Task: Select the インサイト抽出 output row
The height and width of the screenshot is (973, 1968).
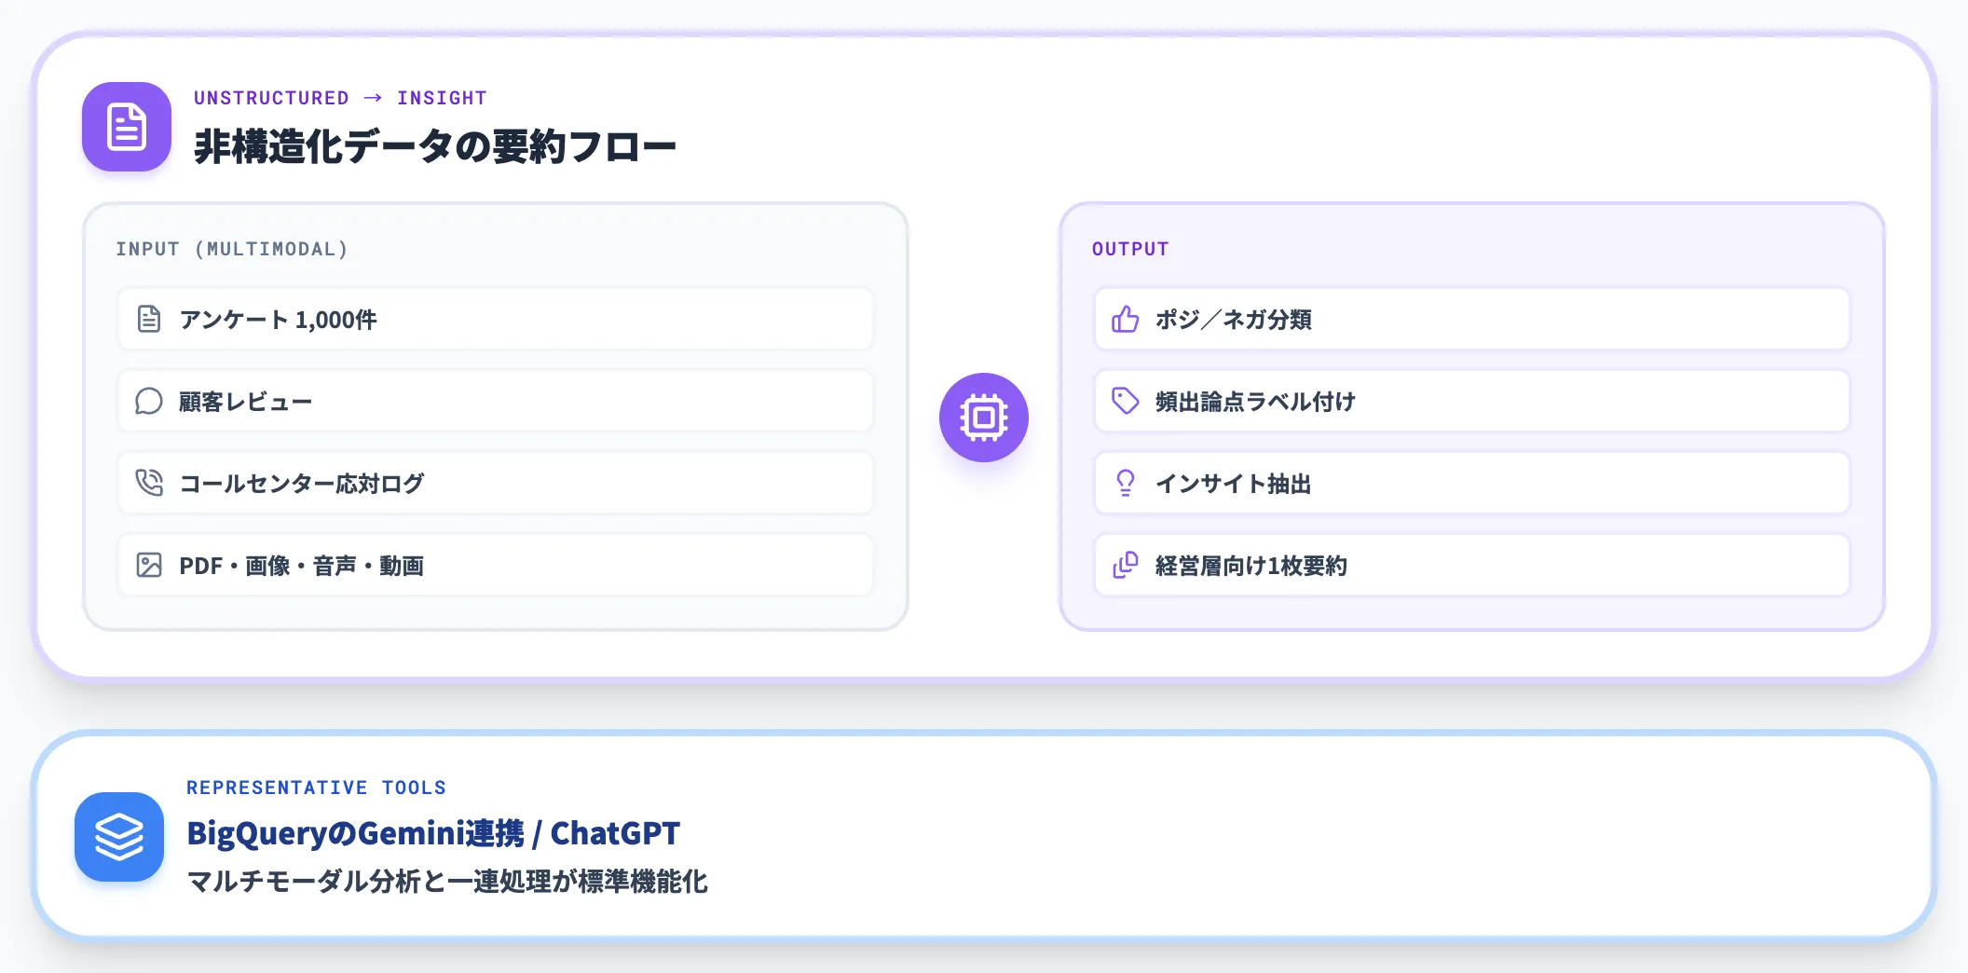Action: (x=1472, y=483)
